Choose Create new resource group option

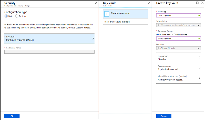158,35
